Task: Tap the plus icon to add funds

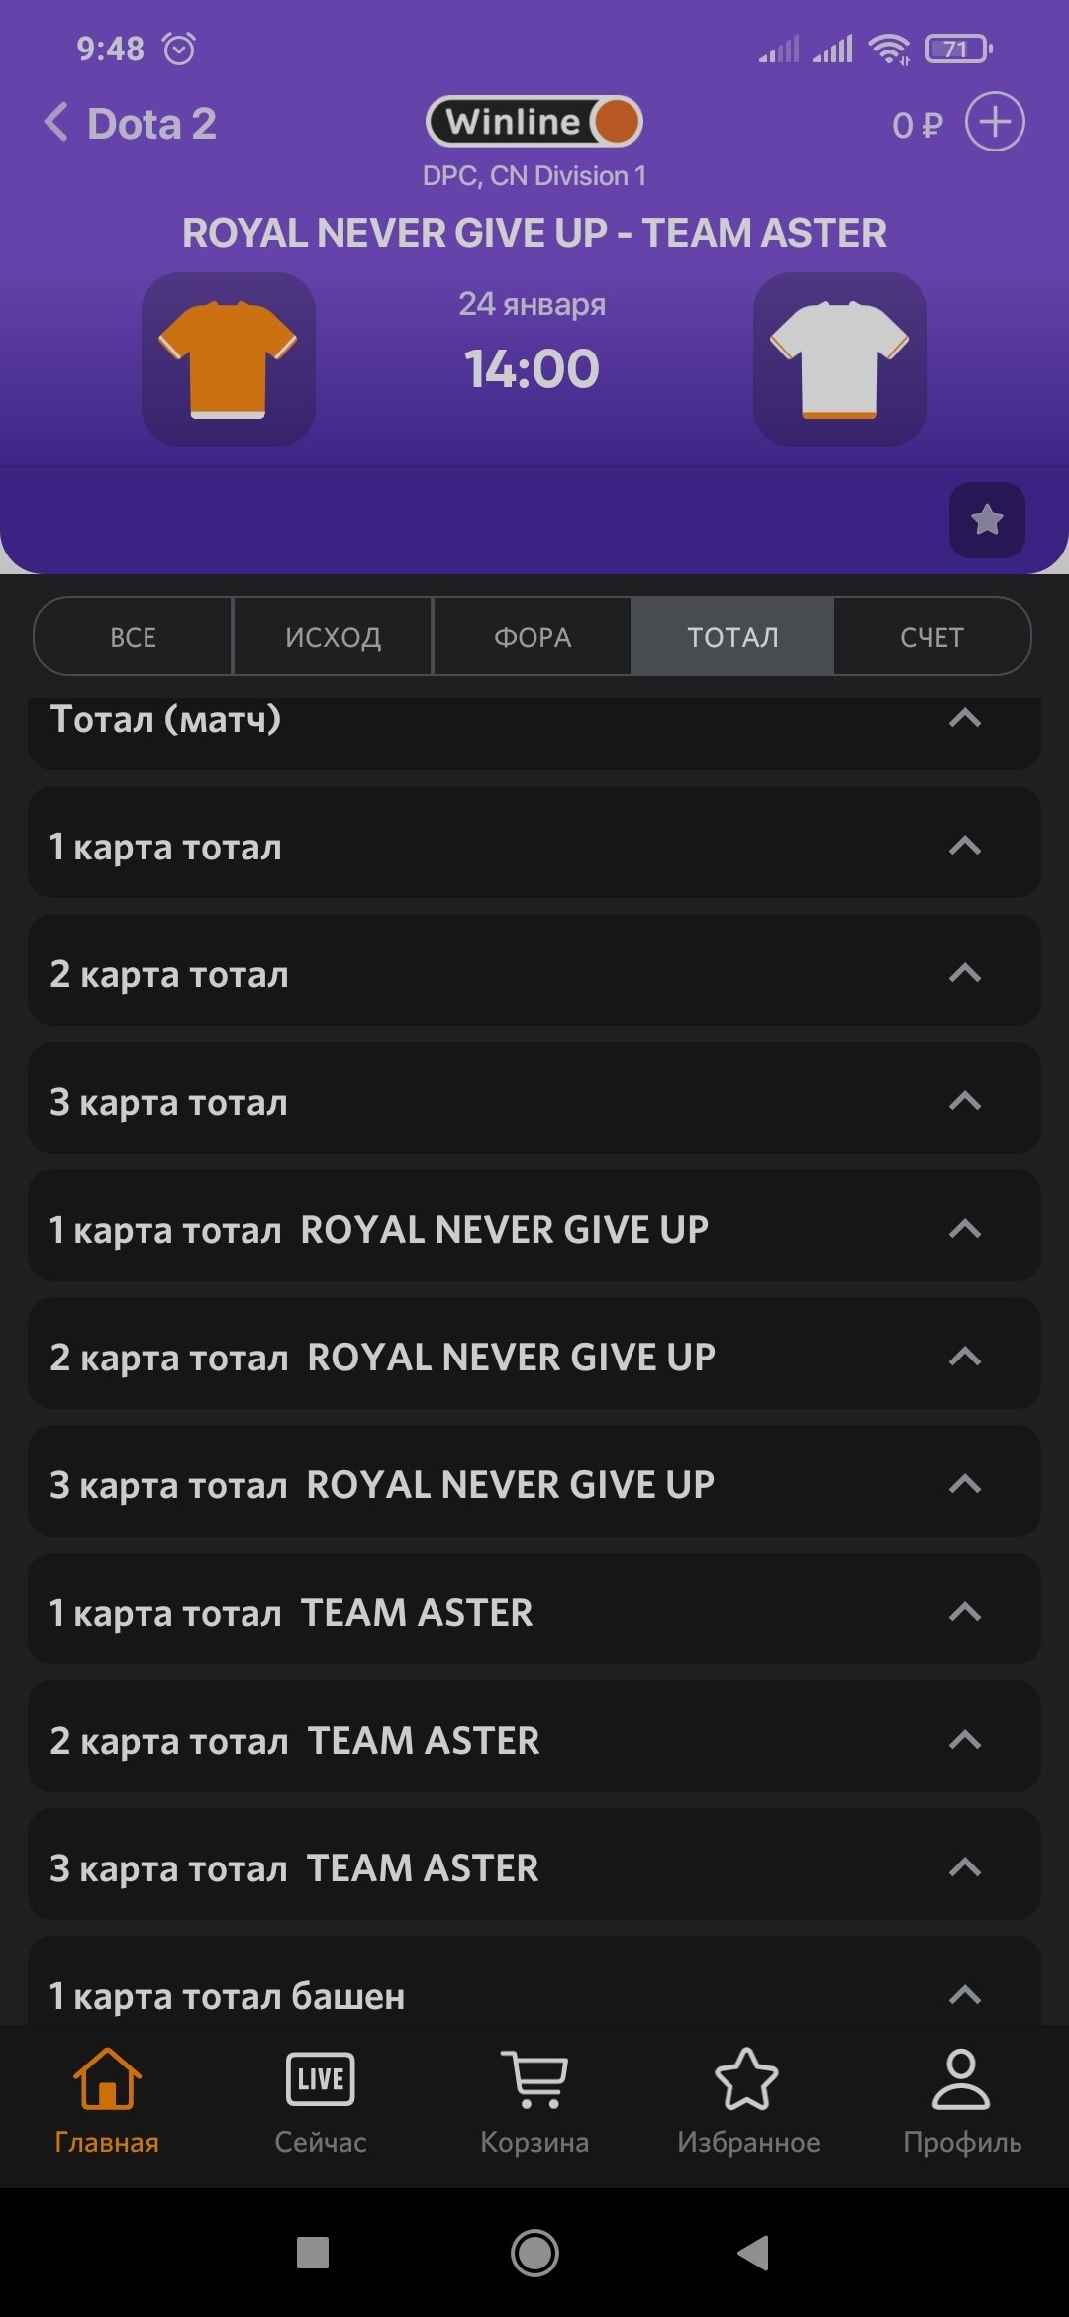Action: [995, 122]
